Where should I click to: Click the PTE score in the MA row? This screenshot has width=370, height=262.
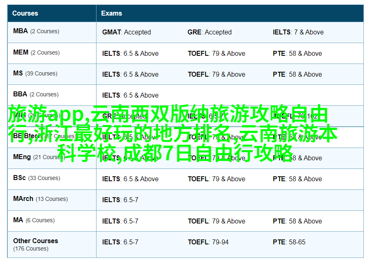pyautogui.click(x=297, y=221)
